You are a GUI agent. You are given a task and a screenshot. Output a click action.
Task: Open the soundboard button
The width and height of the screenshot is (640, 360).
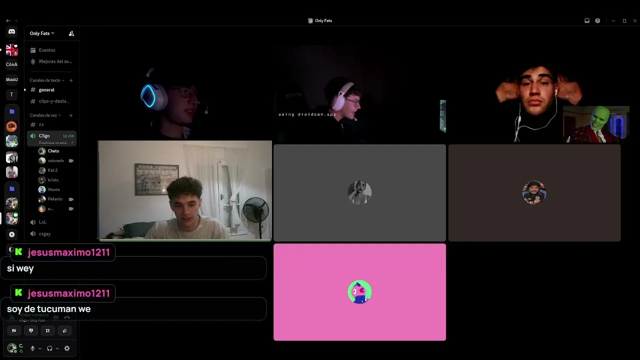pyautogui.click(x=64, y=330)
